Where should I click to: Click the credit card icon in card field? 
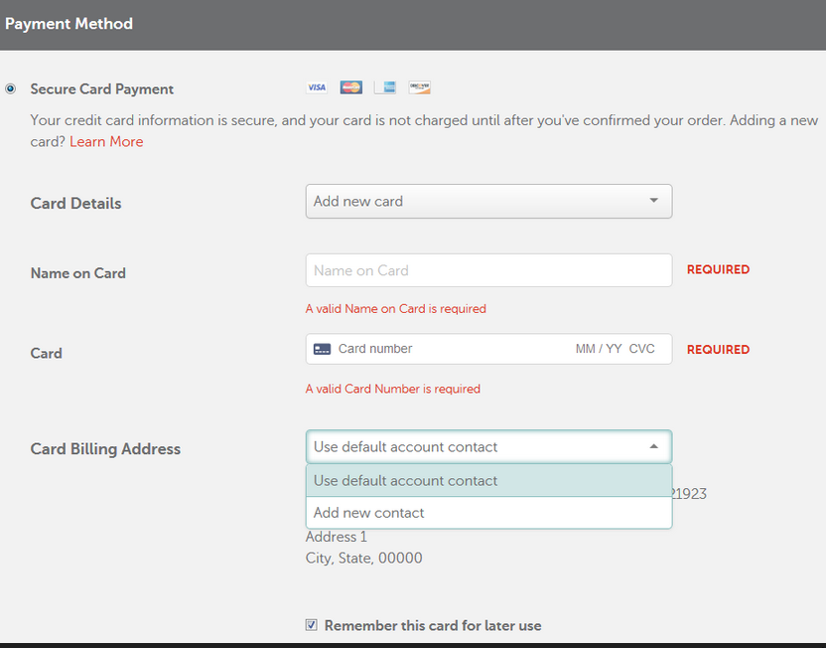(321, 349)
